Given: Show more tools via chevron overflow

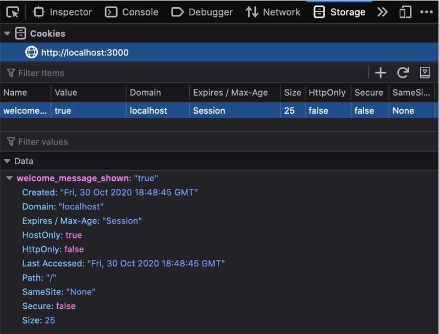Looking at the screenshot, I should coord(382,12).
